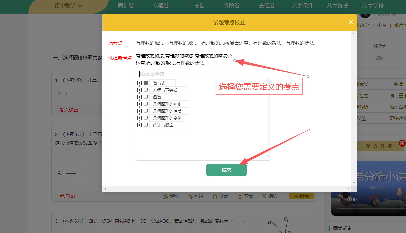Check the 统计与概率 checkbox
The image size is (406, 233).
click(146, 125)
